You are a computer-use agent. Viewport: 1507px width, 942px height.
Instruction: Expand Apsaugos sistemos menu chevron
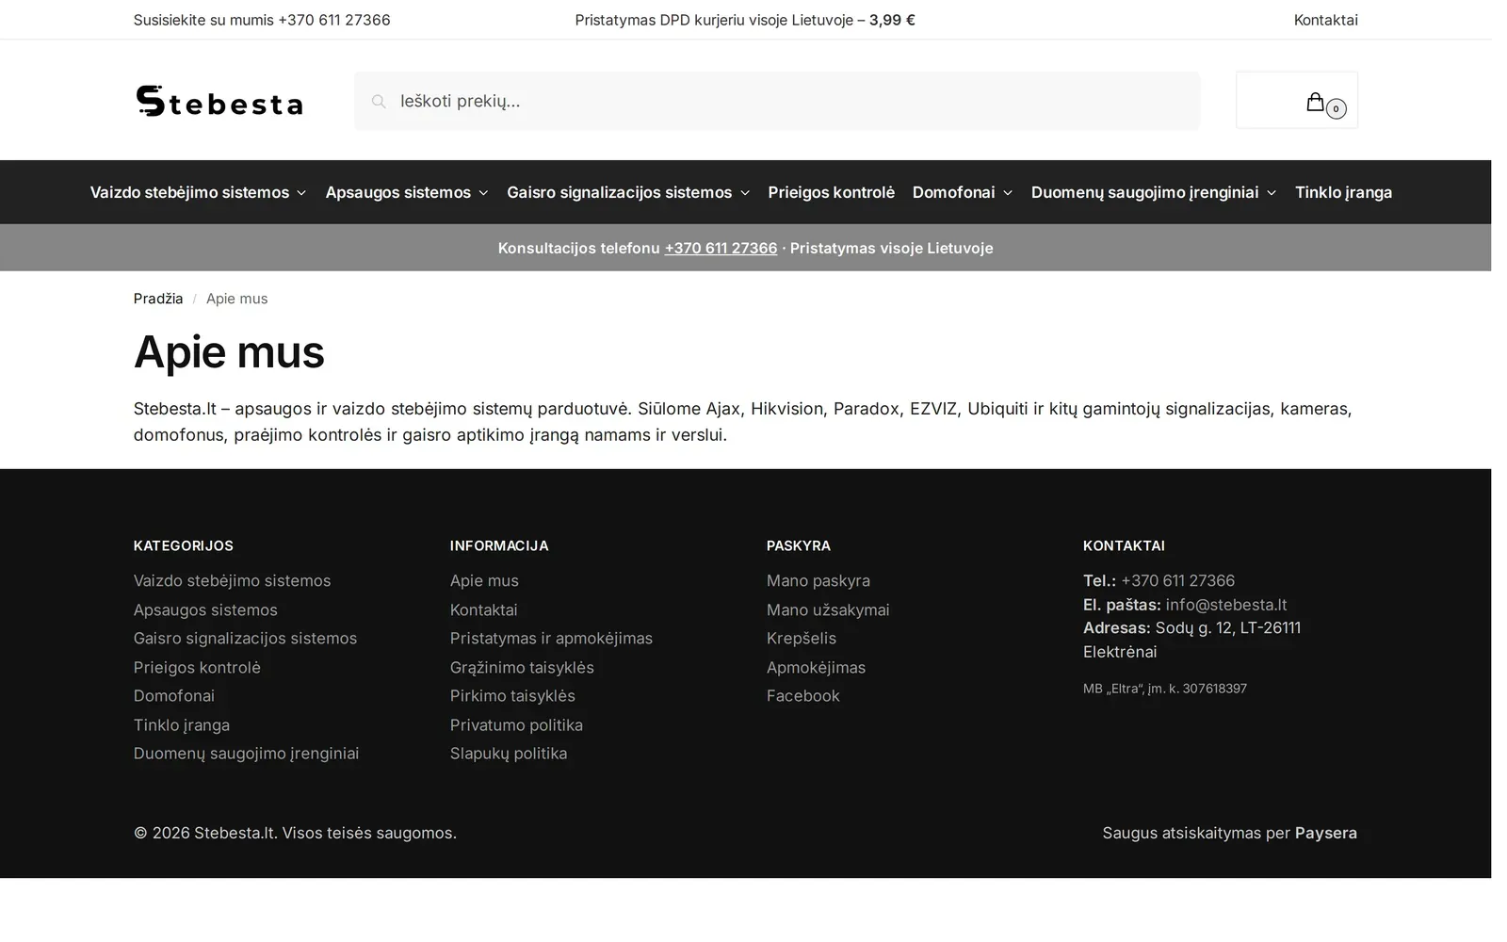(x=483, y=193)
